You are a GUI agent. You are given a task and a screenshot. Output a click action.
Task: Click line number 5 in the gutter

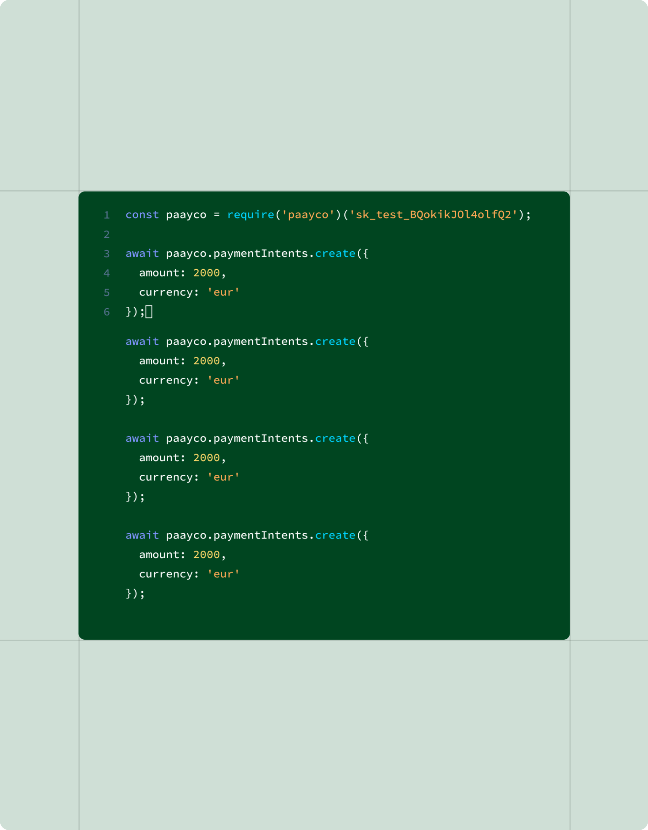[x=107, y=293]
